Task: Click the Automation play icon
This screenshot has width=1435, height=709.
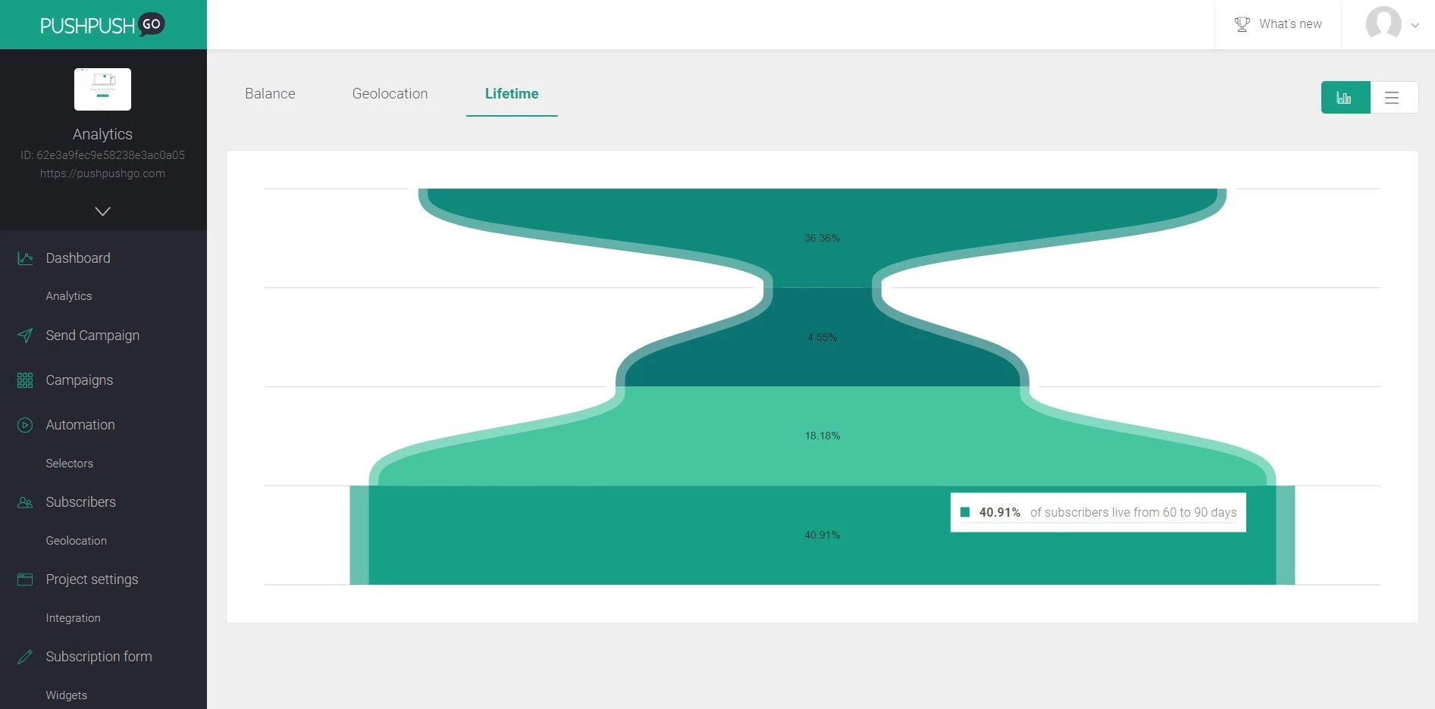Action: click(25, 425)
